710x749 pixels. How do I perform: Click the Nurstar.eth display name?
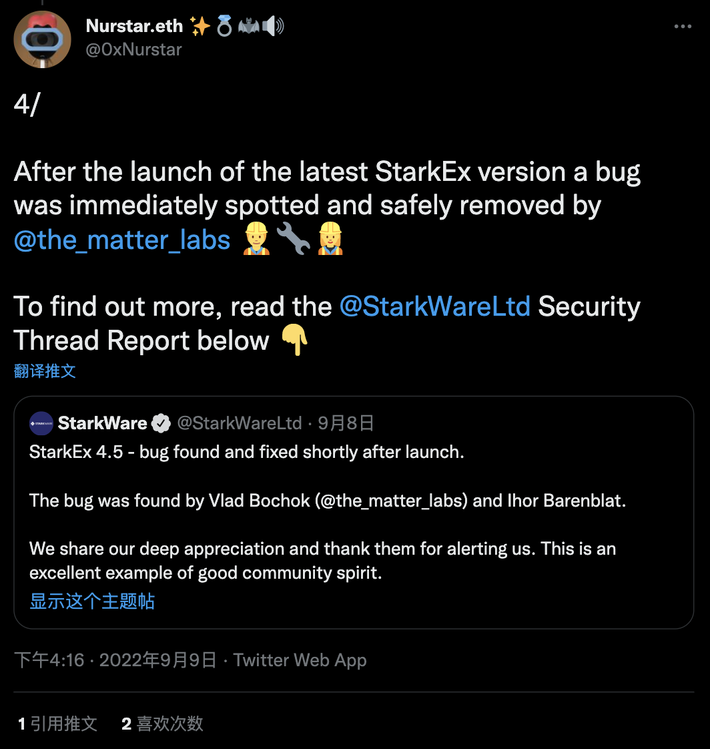(x=134, y=26)
